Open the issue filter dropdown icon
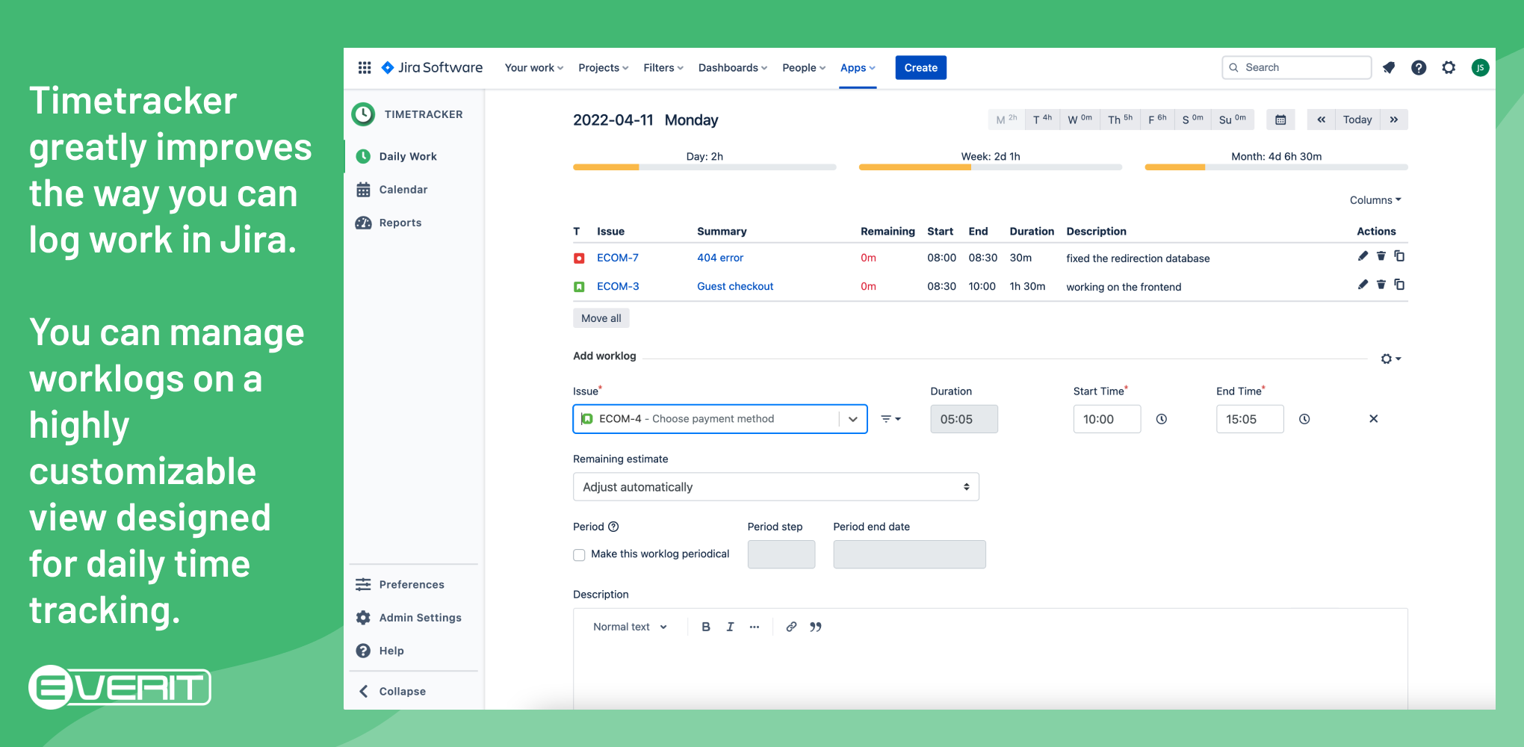The height and width of the screenshot is (747, 1524). [x=890, y=419]
